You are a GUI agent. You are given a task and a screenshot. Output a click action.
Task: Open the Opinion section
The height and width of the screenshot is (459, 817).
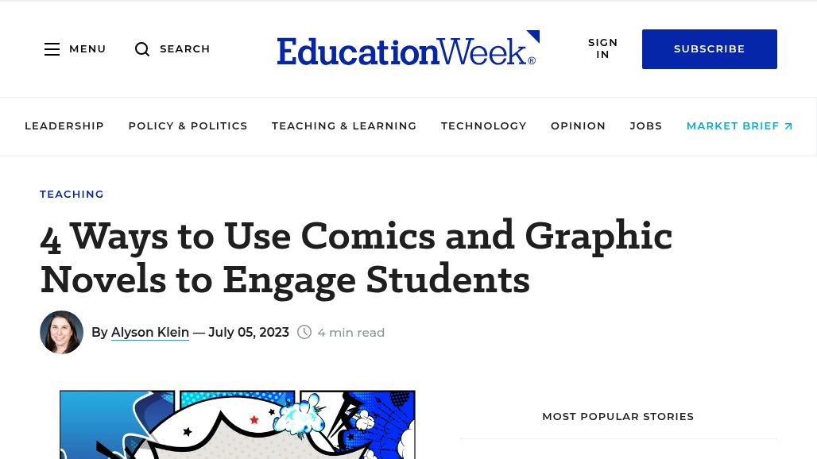[578, 126]
